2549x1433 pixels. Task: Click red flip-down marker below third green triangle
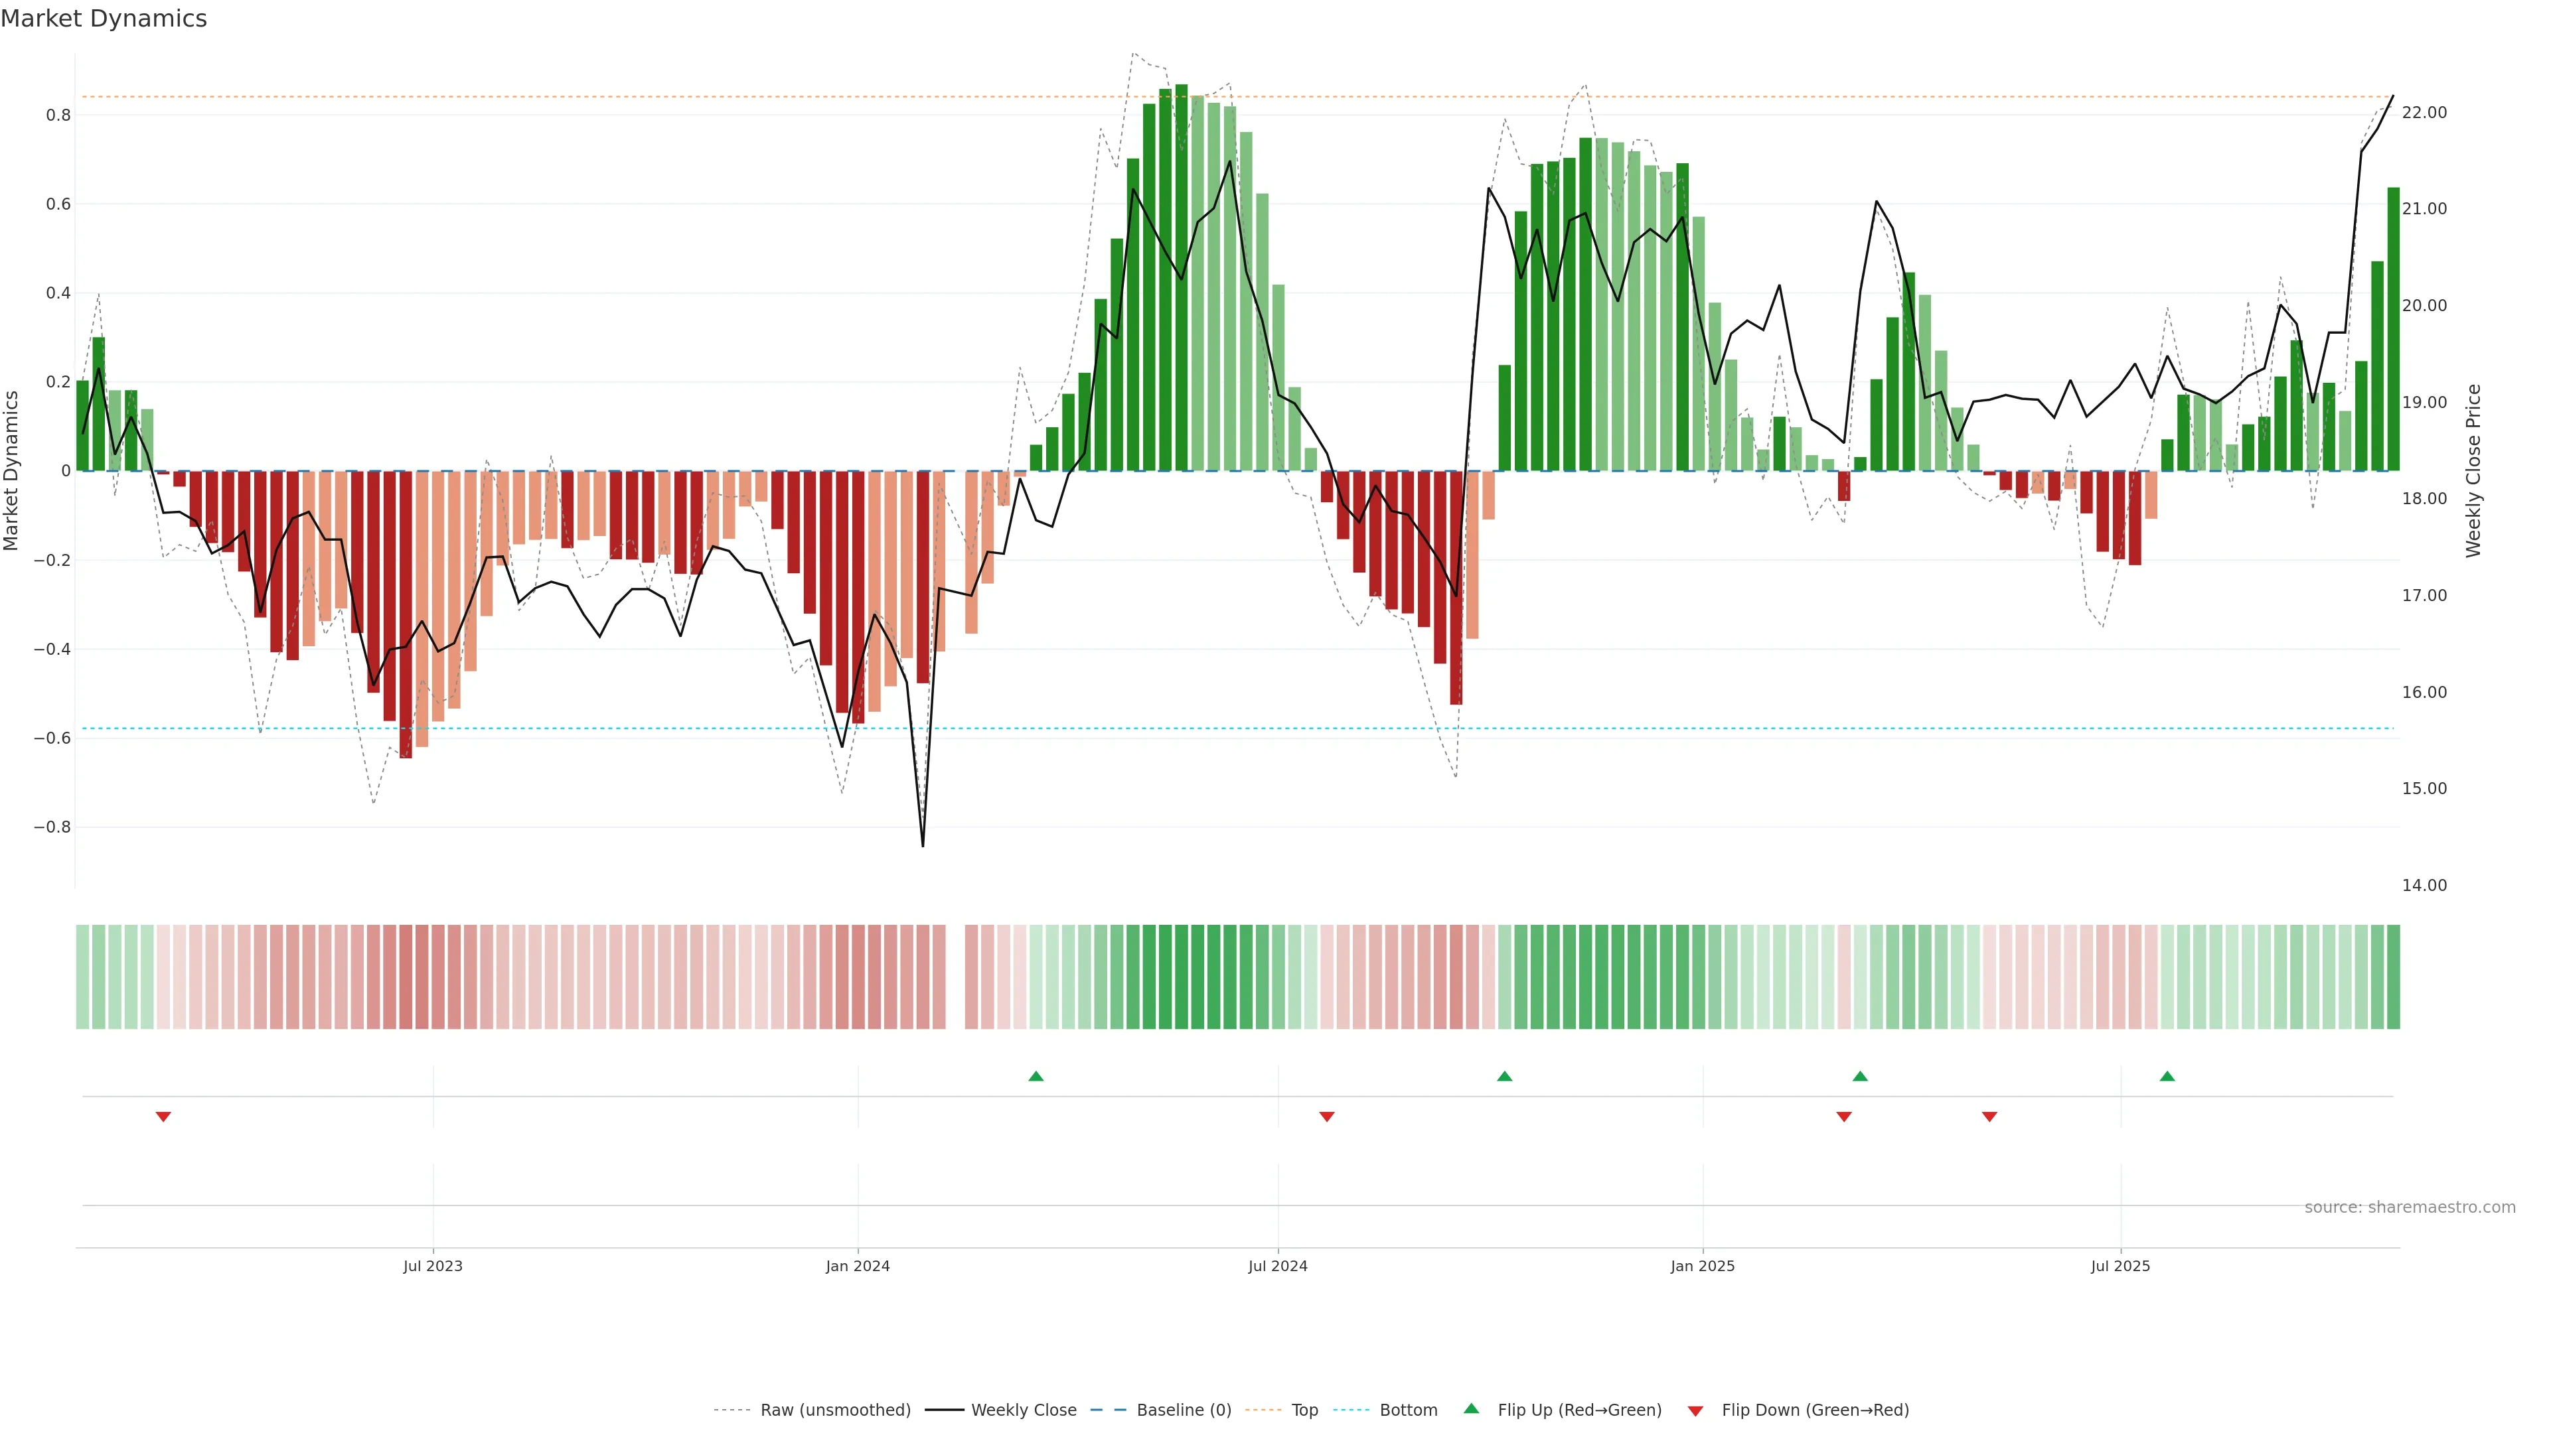1843,1117
